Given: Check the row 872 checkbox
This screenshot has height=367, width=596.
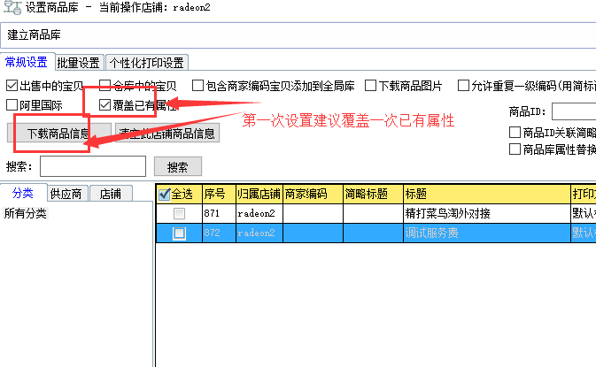Looking at the screenshot, I should coord(180,233).
